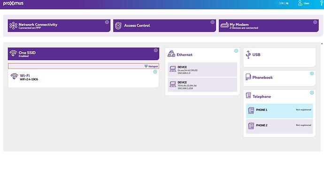Click the 'Enabled' status under One SSID
Image resolution: width=324 pixels, height=187 pixels.
coord(23,56)
